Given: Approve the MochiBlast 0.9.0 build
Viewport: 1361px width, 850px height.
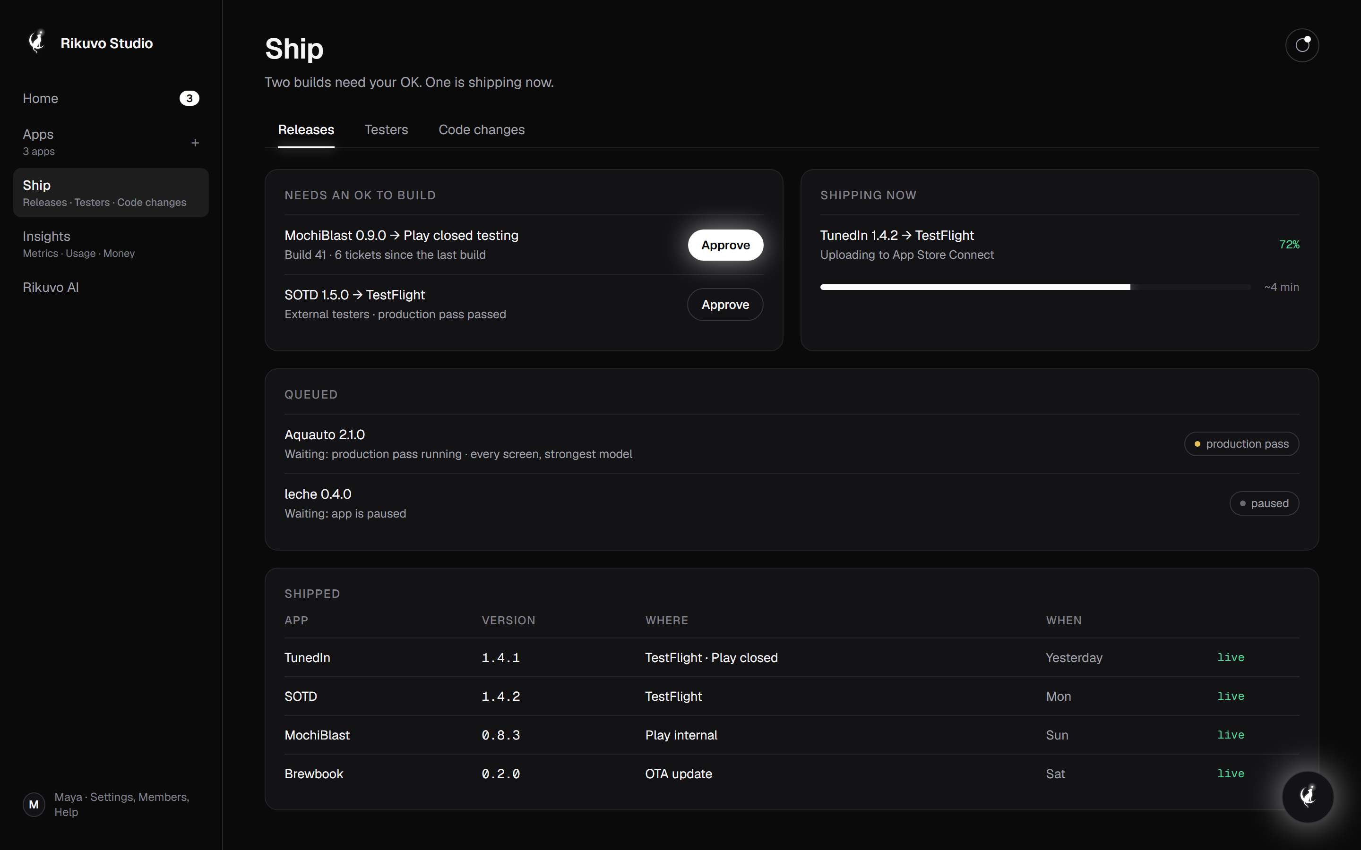Looking at the screenshot, I should tap(725, 245).
